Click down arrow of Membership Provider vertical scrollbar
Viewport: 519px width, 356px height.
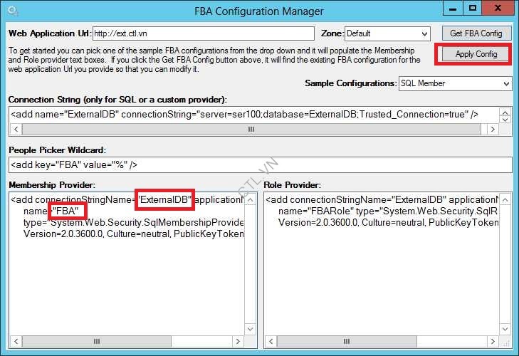(x=251, y=328)
